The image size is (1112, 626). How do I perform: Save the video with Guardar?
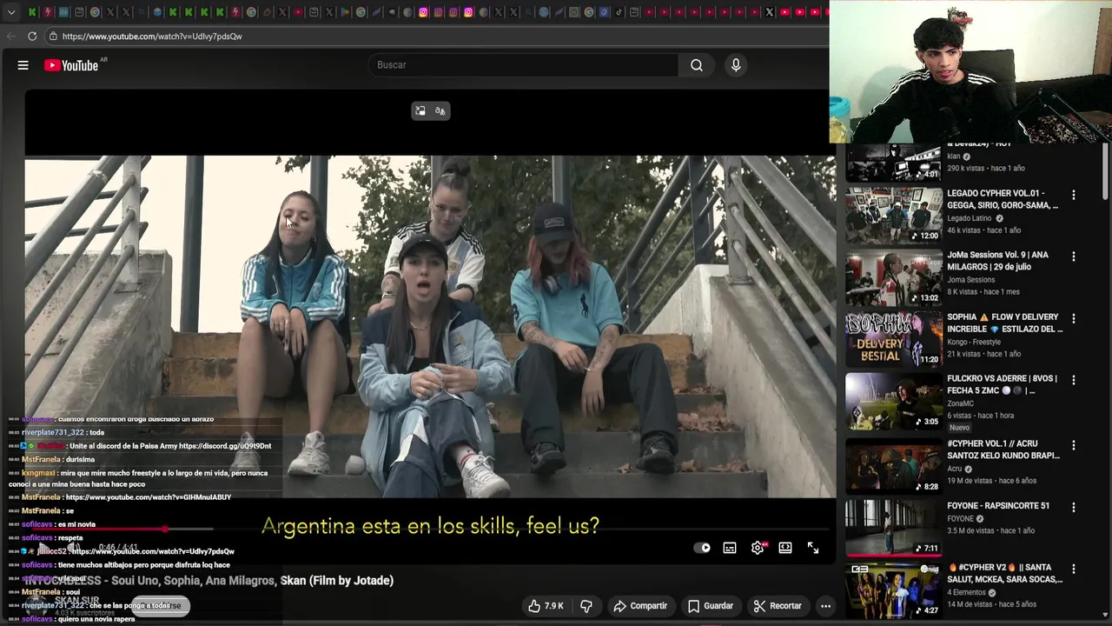[x=711, y=606]
